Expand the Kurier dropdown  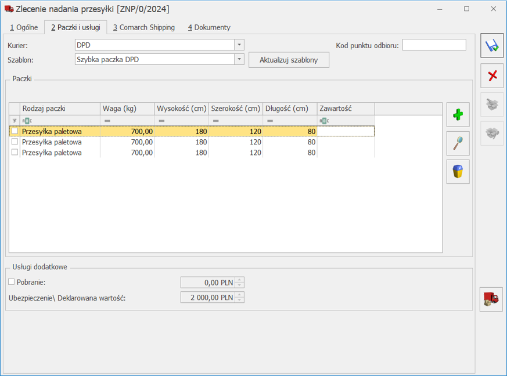pyautogui.click(x=239, y=45)
